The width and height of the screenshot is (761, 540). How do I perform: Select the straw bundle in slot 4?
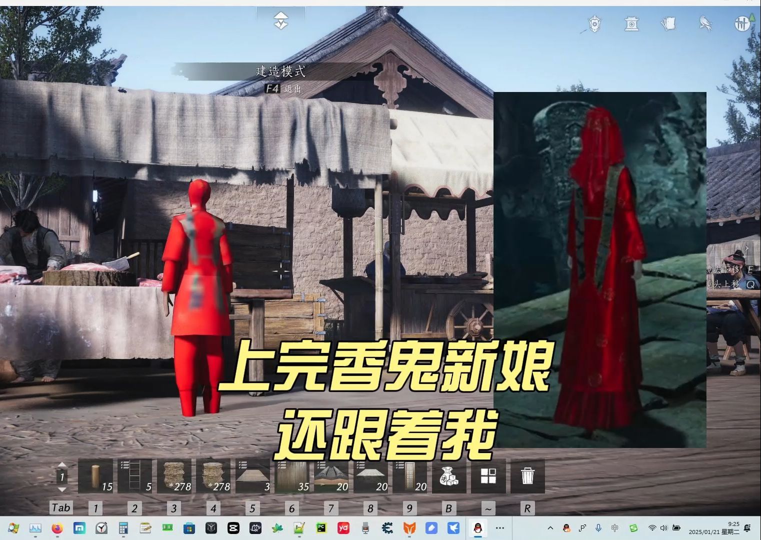(x=213, y=476)
